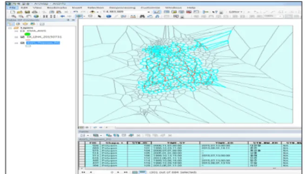The image size is (305, 174).
Task: Toggle Show selected records view
Action: click(x=142, y=172)
